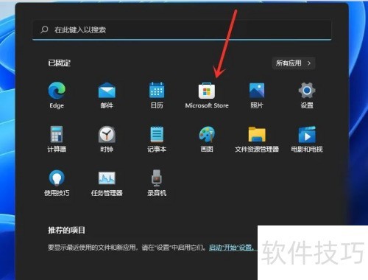Screen dimensions: 368x280
Task: Click the 推荐的项目 heading
Action: (66, 230)
